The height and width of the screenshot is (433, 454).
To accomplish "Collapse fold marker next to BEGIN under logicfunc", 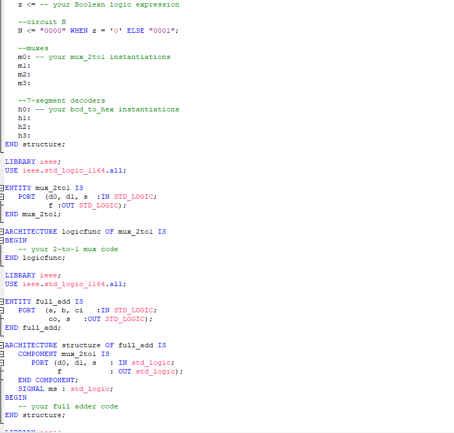I will pos(2,240).
